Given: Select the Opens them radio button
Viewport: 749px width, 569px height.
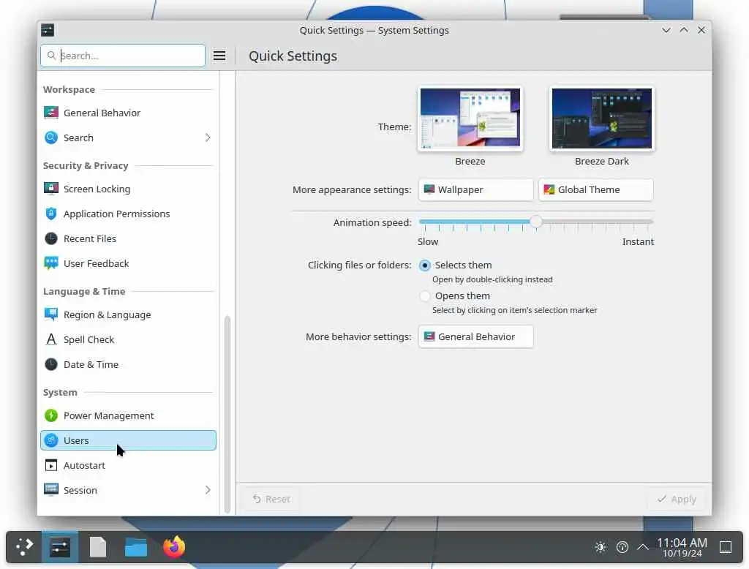Looking at the screenshot, I should pyautogui.click(x=425, y=296).
